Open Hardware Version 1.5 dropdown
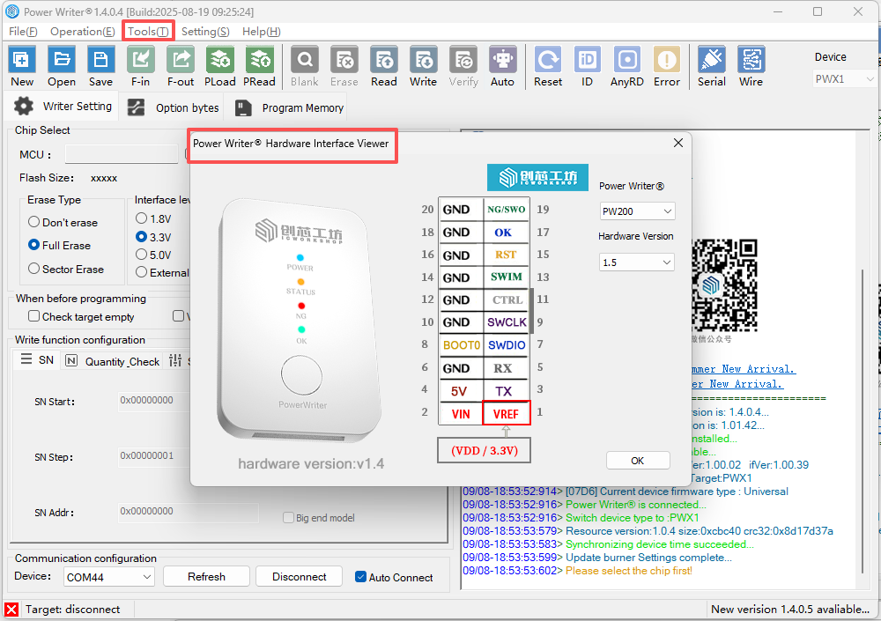 (637, 262)
